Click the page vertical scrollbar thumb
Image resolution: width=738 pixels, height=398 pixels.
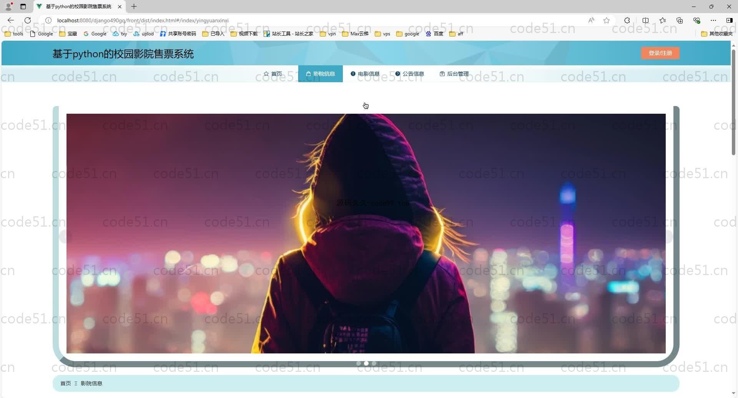[x=733, y=102]
